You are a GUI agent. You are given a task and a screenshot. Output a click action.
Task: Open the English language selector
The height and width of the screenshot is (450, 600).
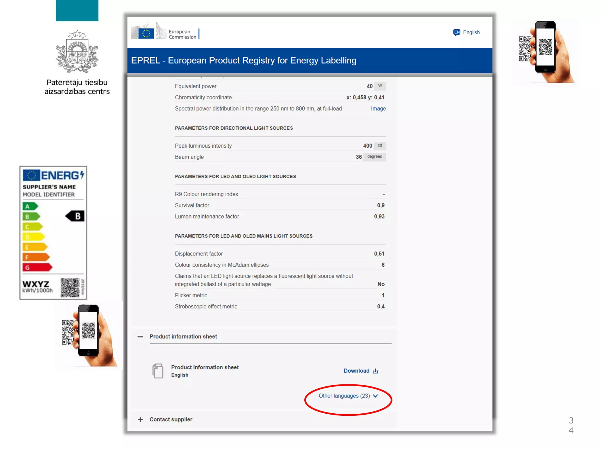471,32
